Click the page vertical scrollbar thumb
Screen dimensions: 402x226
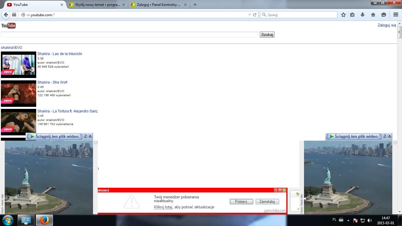399,32
